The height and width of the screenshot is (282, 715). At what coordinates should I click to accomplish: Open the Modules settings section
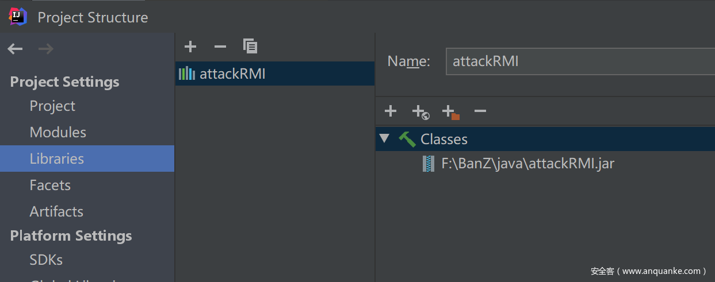(58, 133)
